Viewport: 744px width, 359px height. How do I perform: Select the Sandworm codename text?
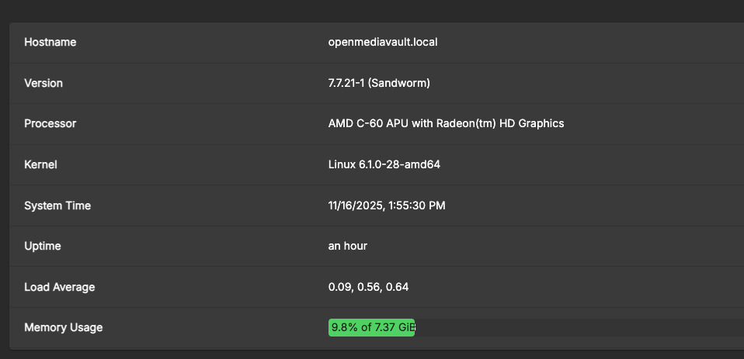pyautogui.click(x=402, y=83)
